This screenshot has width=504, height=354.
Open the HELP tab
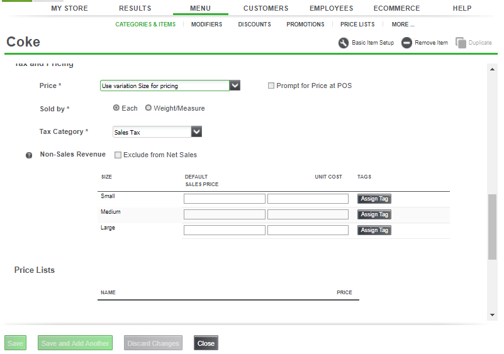pos(462,8)
